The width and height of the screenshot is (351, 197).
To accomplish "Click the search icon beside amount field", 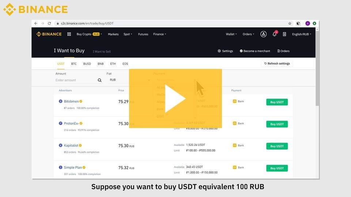I will pos(99,80).
